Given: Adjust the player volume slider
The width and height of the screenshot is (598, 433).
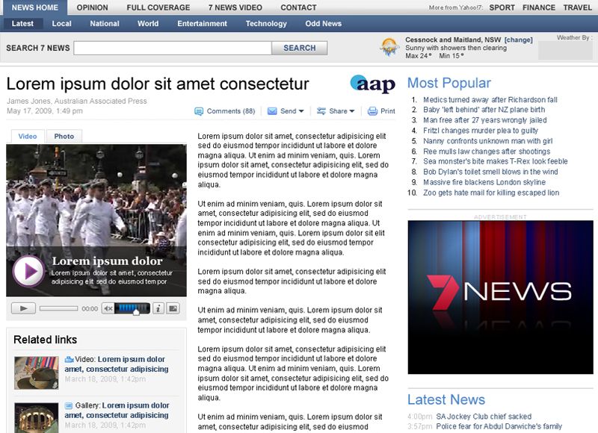Looking at the screenshot, I should point(133,308).
